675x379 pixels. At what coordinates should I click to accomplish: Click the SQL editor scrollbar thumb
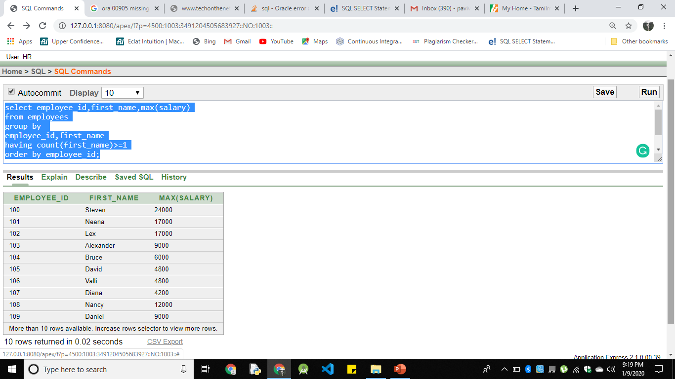click(x=658, y=122)
